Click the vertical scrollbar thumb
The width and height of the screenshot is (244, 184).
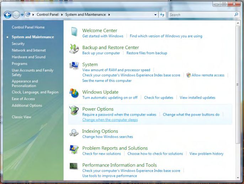(238, 85)
